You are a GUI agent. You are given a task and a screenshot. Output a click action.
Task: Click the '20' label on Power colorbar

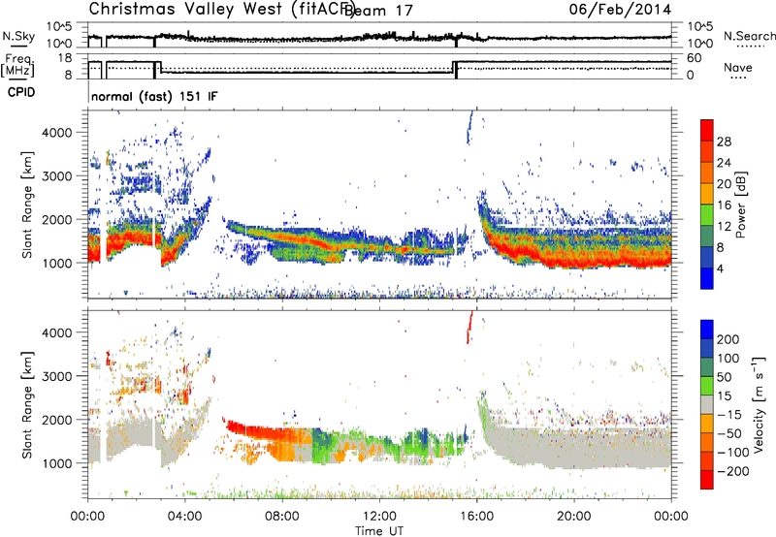click(x=724, y=184)
